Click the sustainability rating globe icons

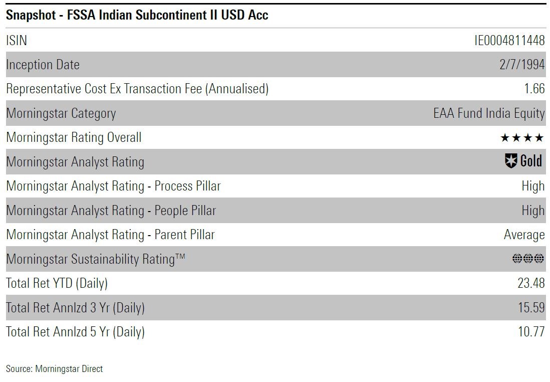point(528,259)
